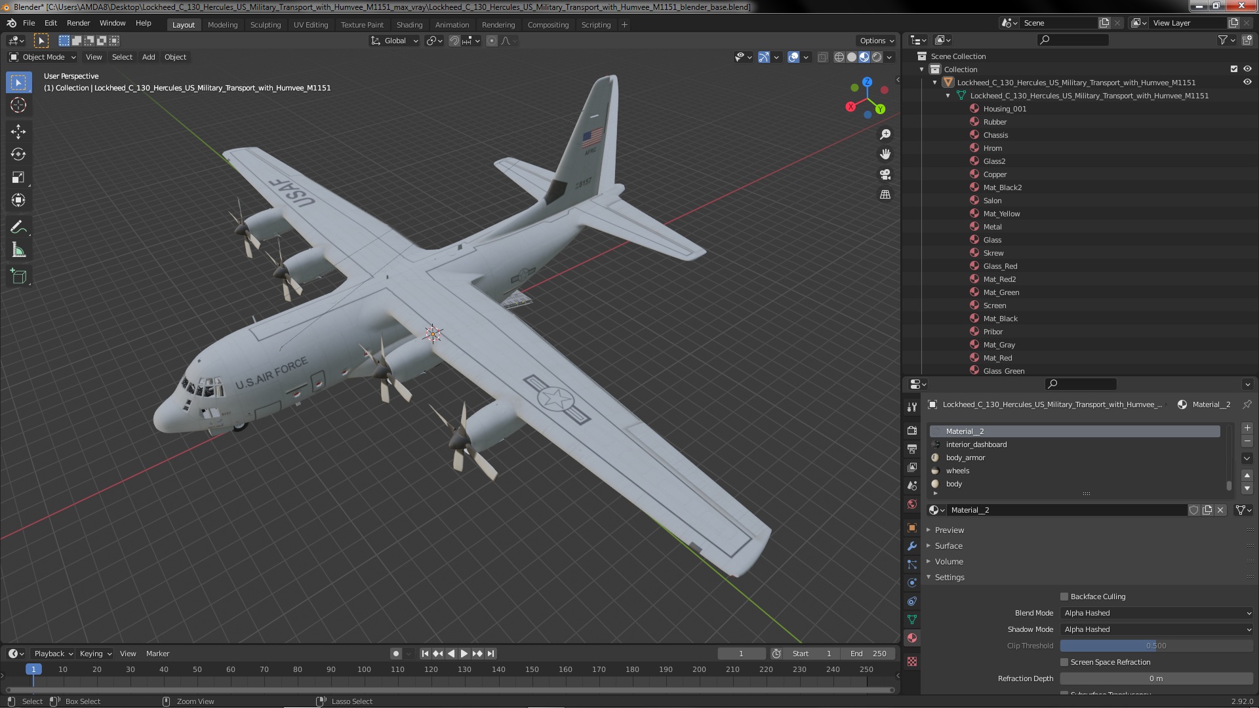Screen dimensions: 1259x708
Task: Click the Zoom viewport gizmo icon
Action: 885,134
